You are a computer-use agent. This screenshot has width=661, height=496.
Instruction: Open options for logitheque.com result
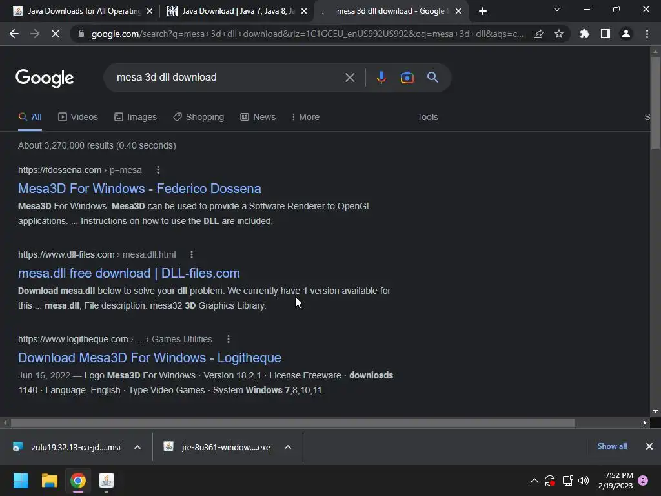pos(229,339)
